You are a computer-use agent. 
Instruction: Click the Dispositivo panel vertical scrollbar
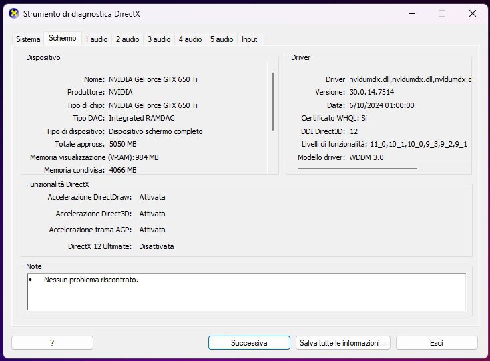click(x=273, y=102)
